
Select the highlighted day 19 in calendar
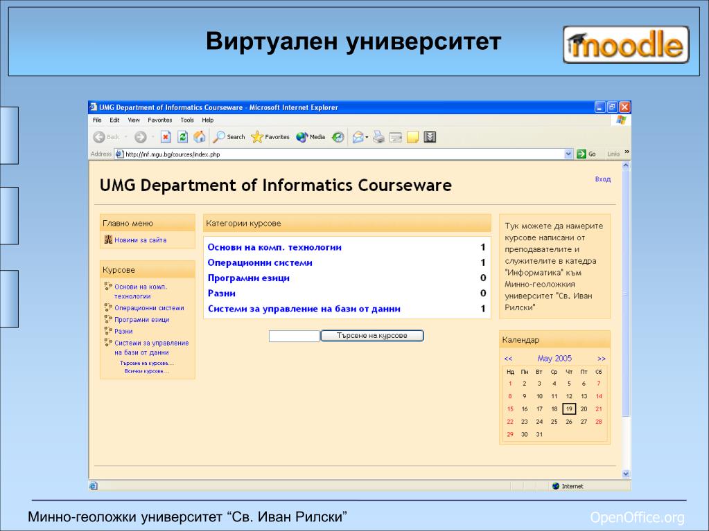point(569,408)
